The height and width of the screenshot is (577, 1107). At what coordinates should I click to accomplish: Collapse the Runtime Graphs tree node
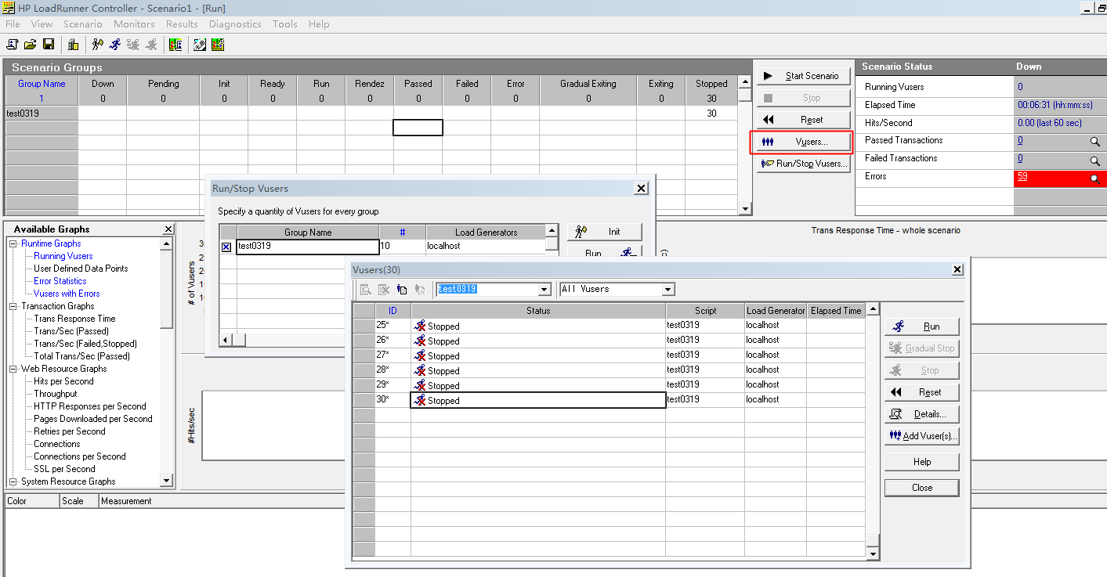13,243
